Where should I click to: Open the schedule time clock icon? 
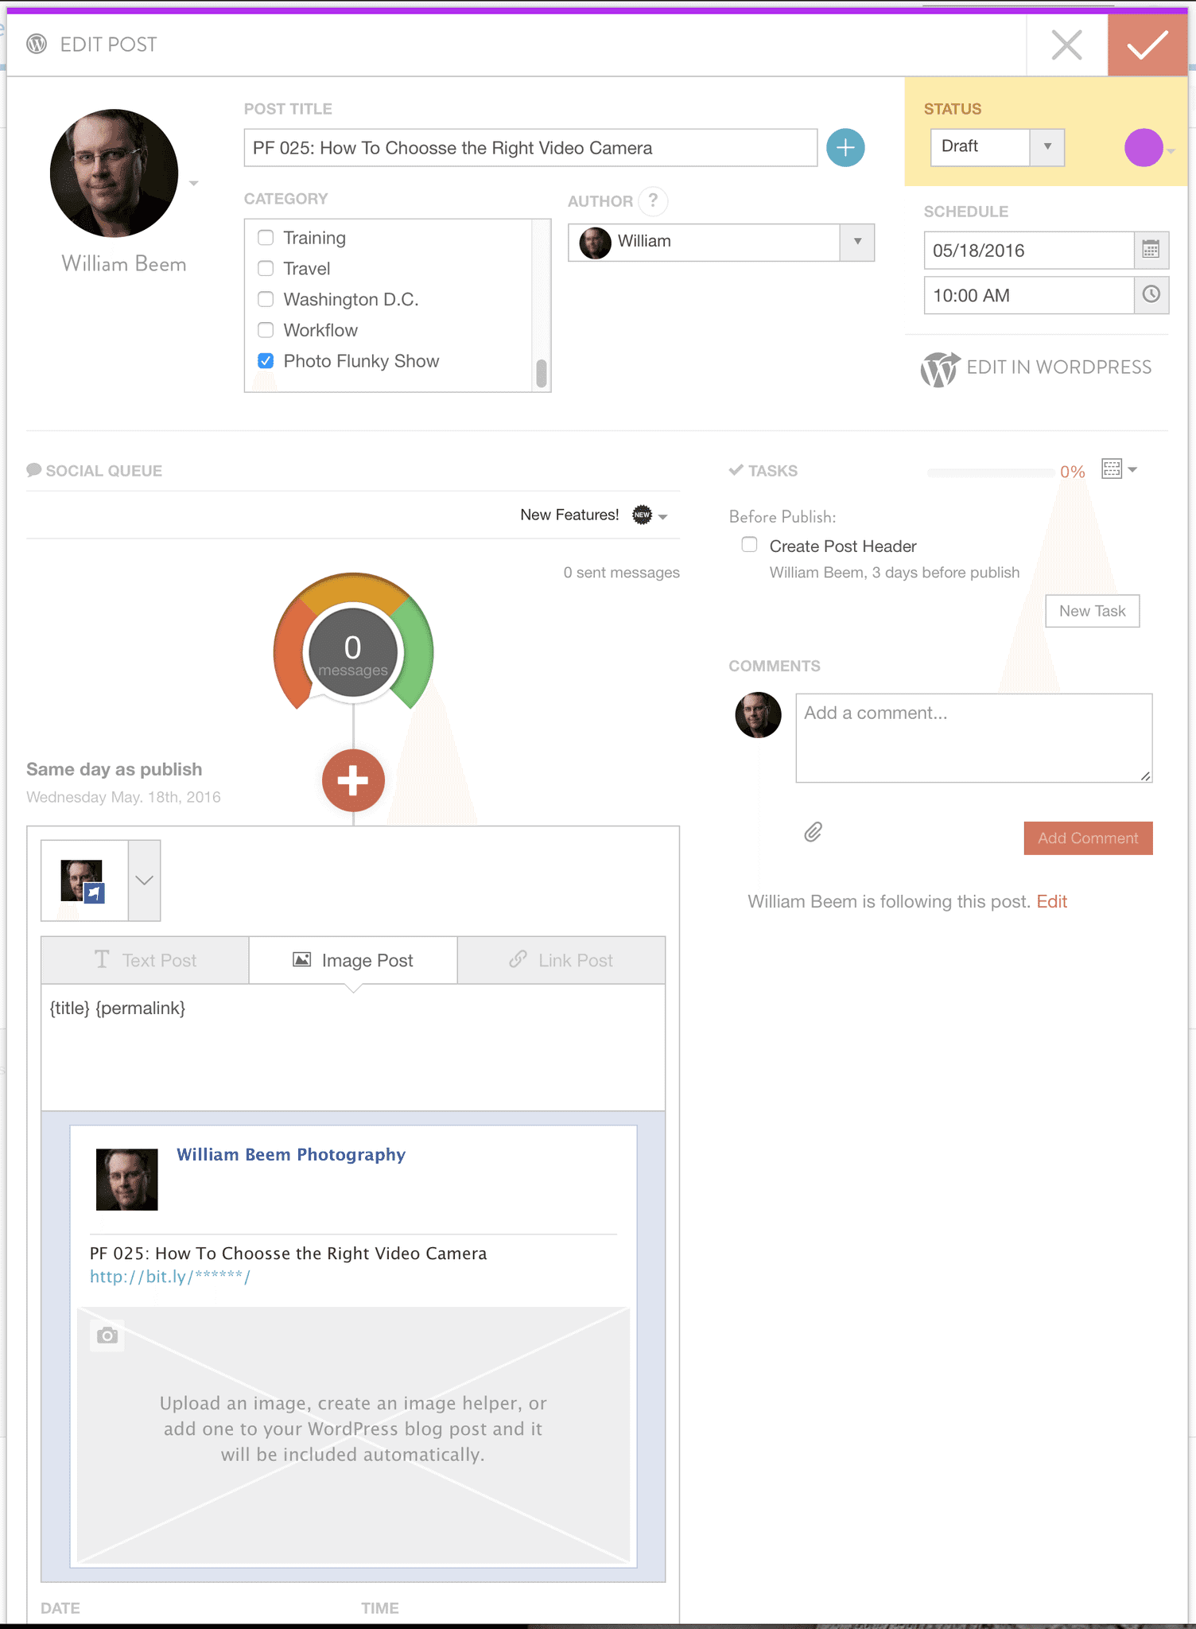[1151, 294]
